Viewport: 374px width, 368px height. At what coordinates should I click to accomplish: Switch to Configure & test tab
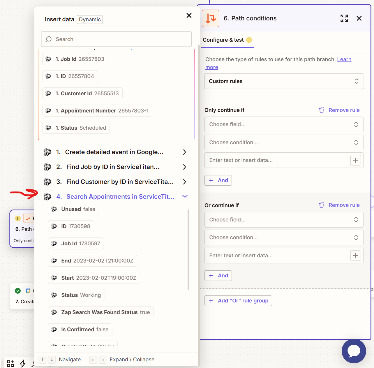[223, 40]
